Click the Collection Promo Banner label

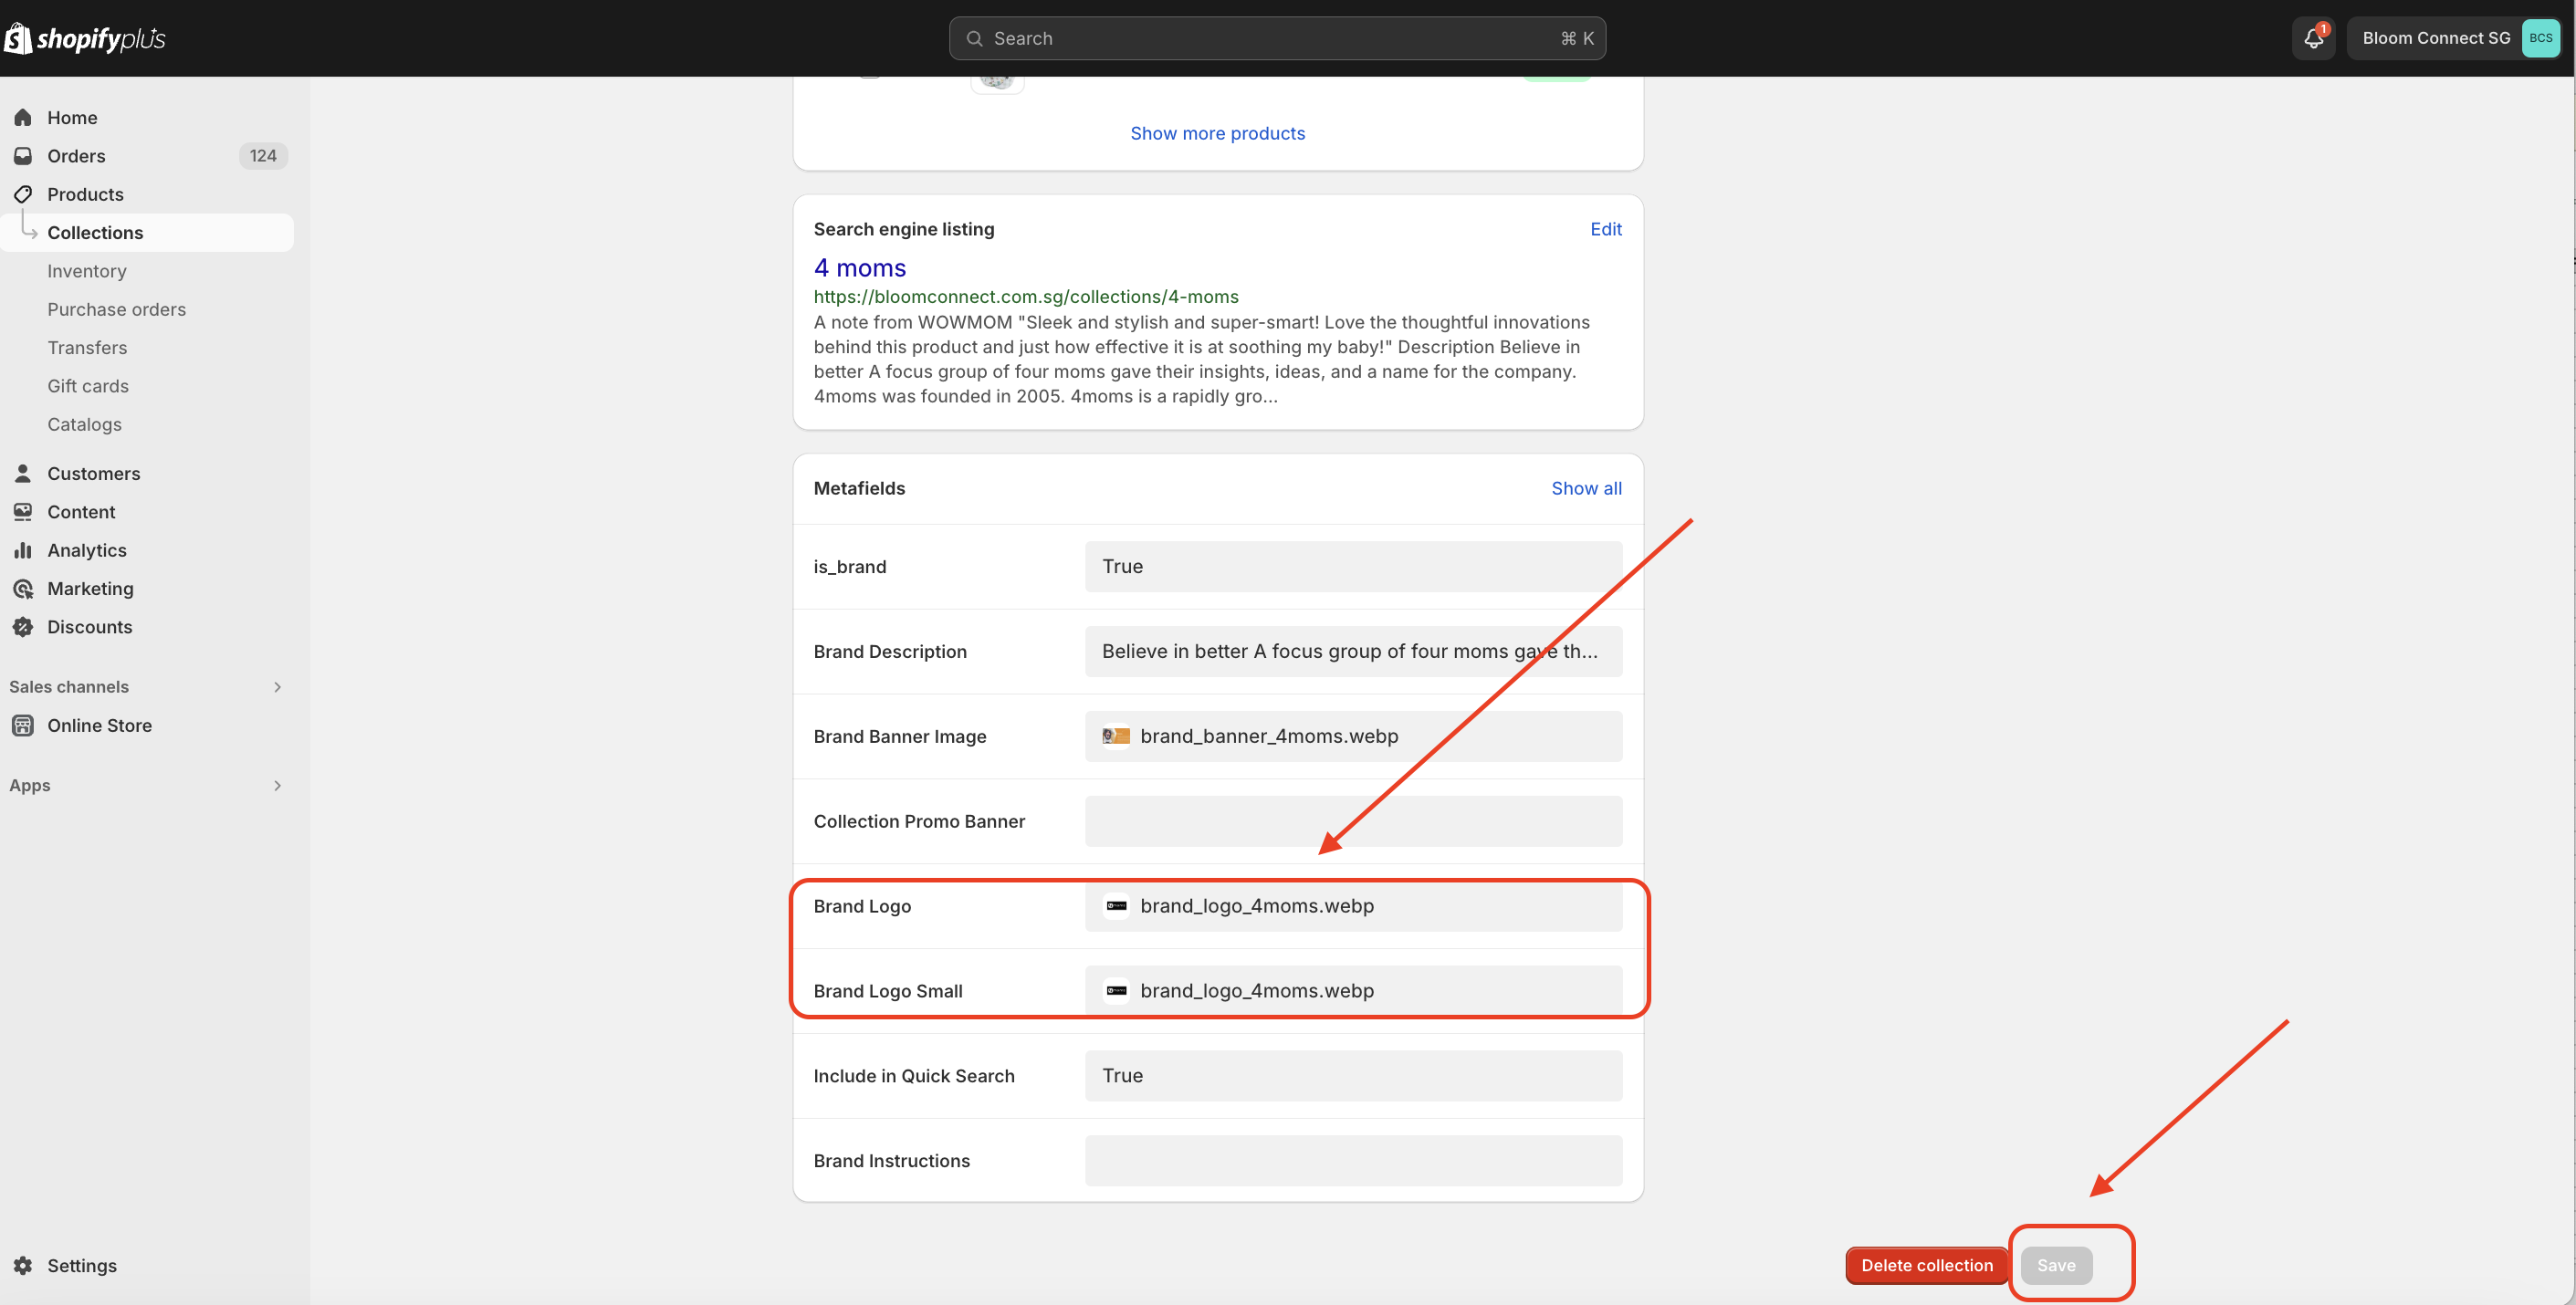coord(919,821)
